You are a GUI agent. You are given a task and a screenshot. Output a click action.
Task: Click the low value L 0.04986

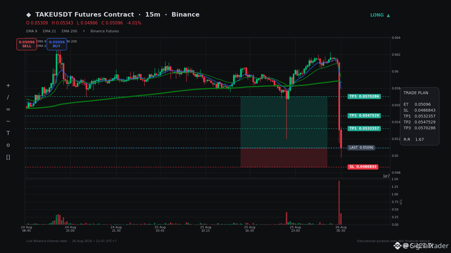point(87,23)
